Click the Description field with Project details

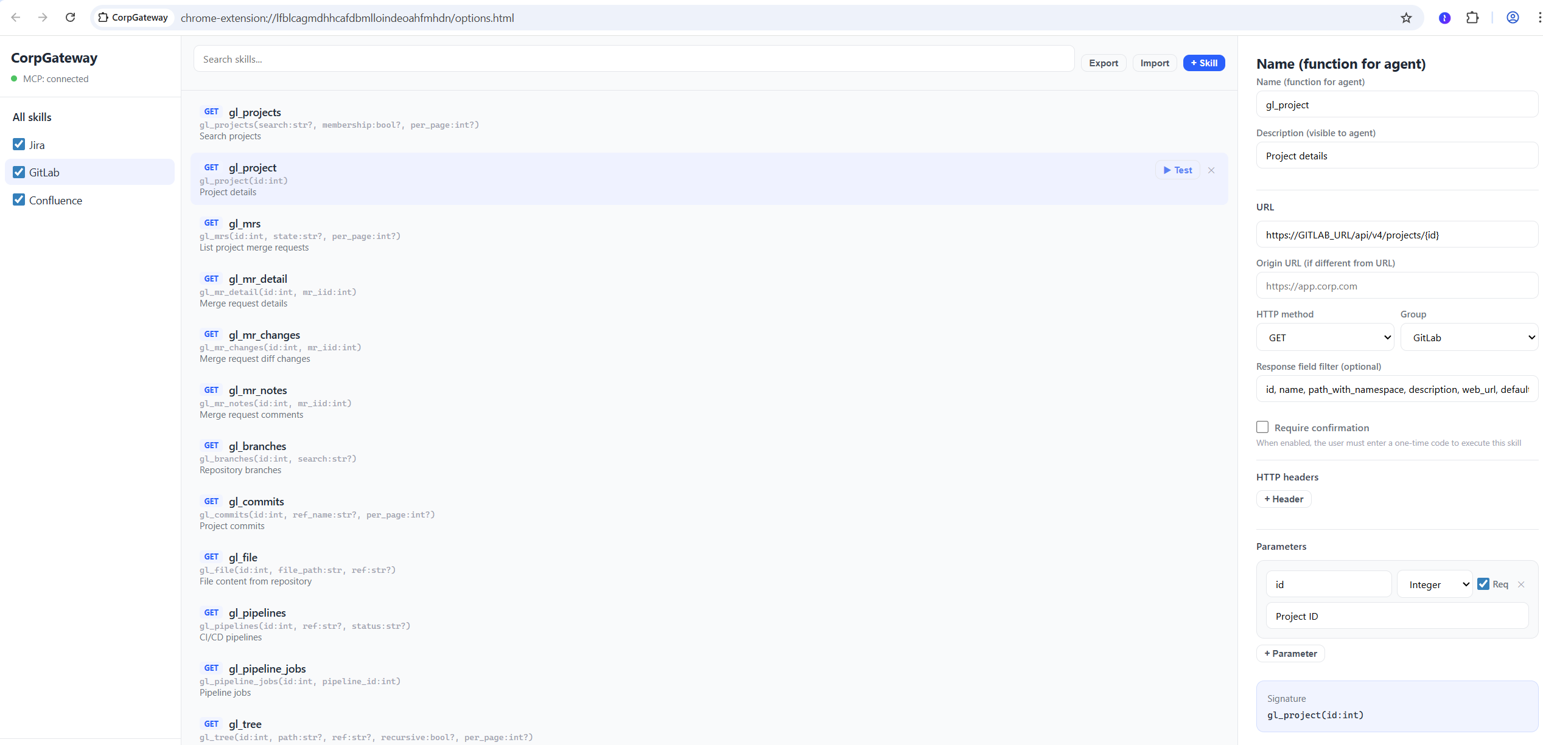[x=1397, y=156]
